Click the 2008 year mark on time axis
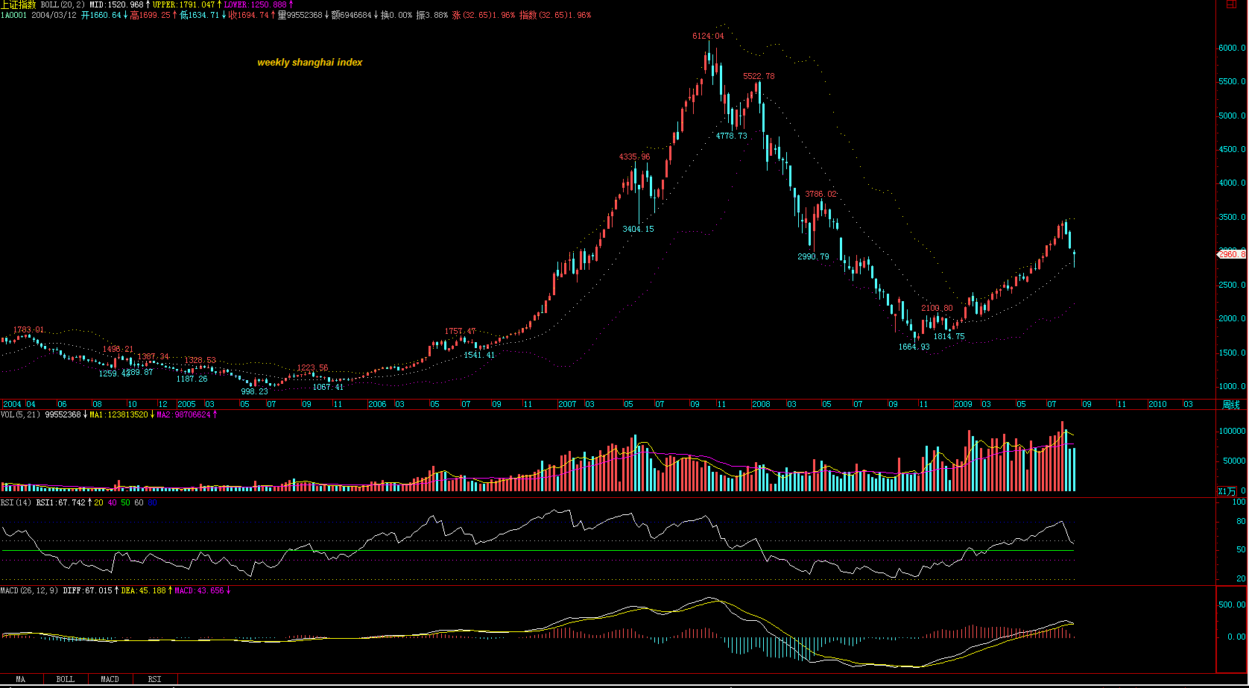 tap(761, 404)
